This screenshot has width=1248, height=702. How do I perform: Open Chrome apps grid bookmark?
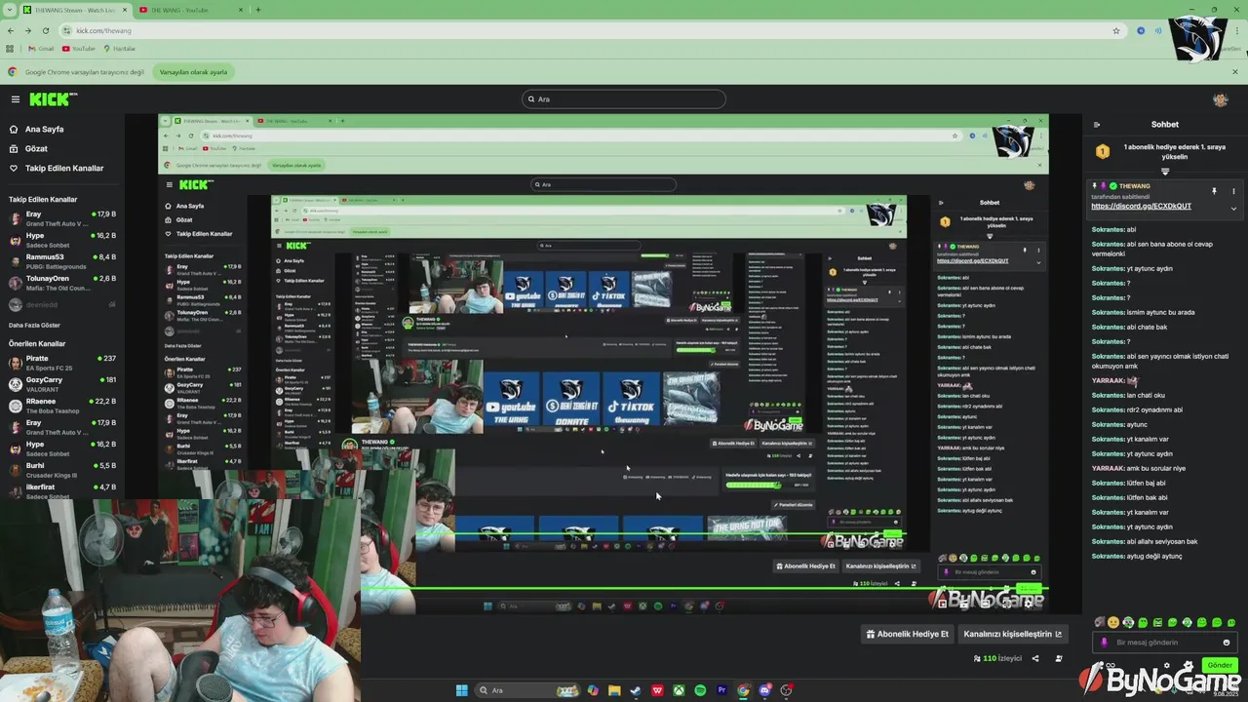coord(11,49)
